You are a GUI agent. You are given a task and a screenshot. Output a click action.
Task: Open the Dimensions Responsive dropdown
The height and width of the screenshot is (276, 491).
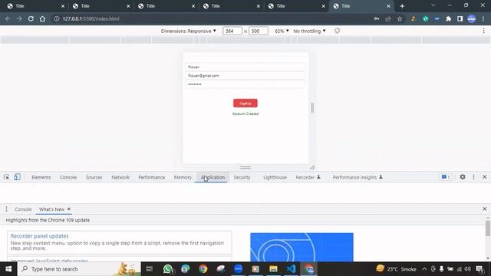click(189, 31)
